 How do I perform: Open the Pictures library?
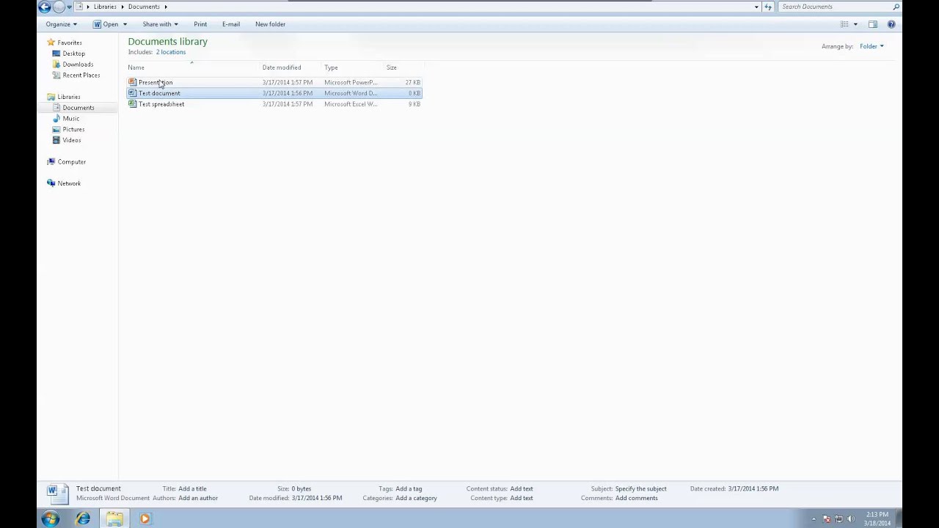73,130
